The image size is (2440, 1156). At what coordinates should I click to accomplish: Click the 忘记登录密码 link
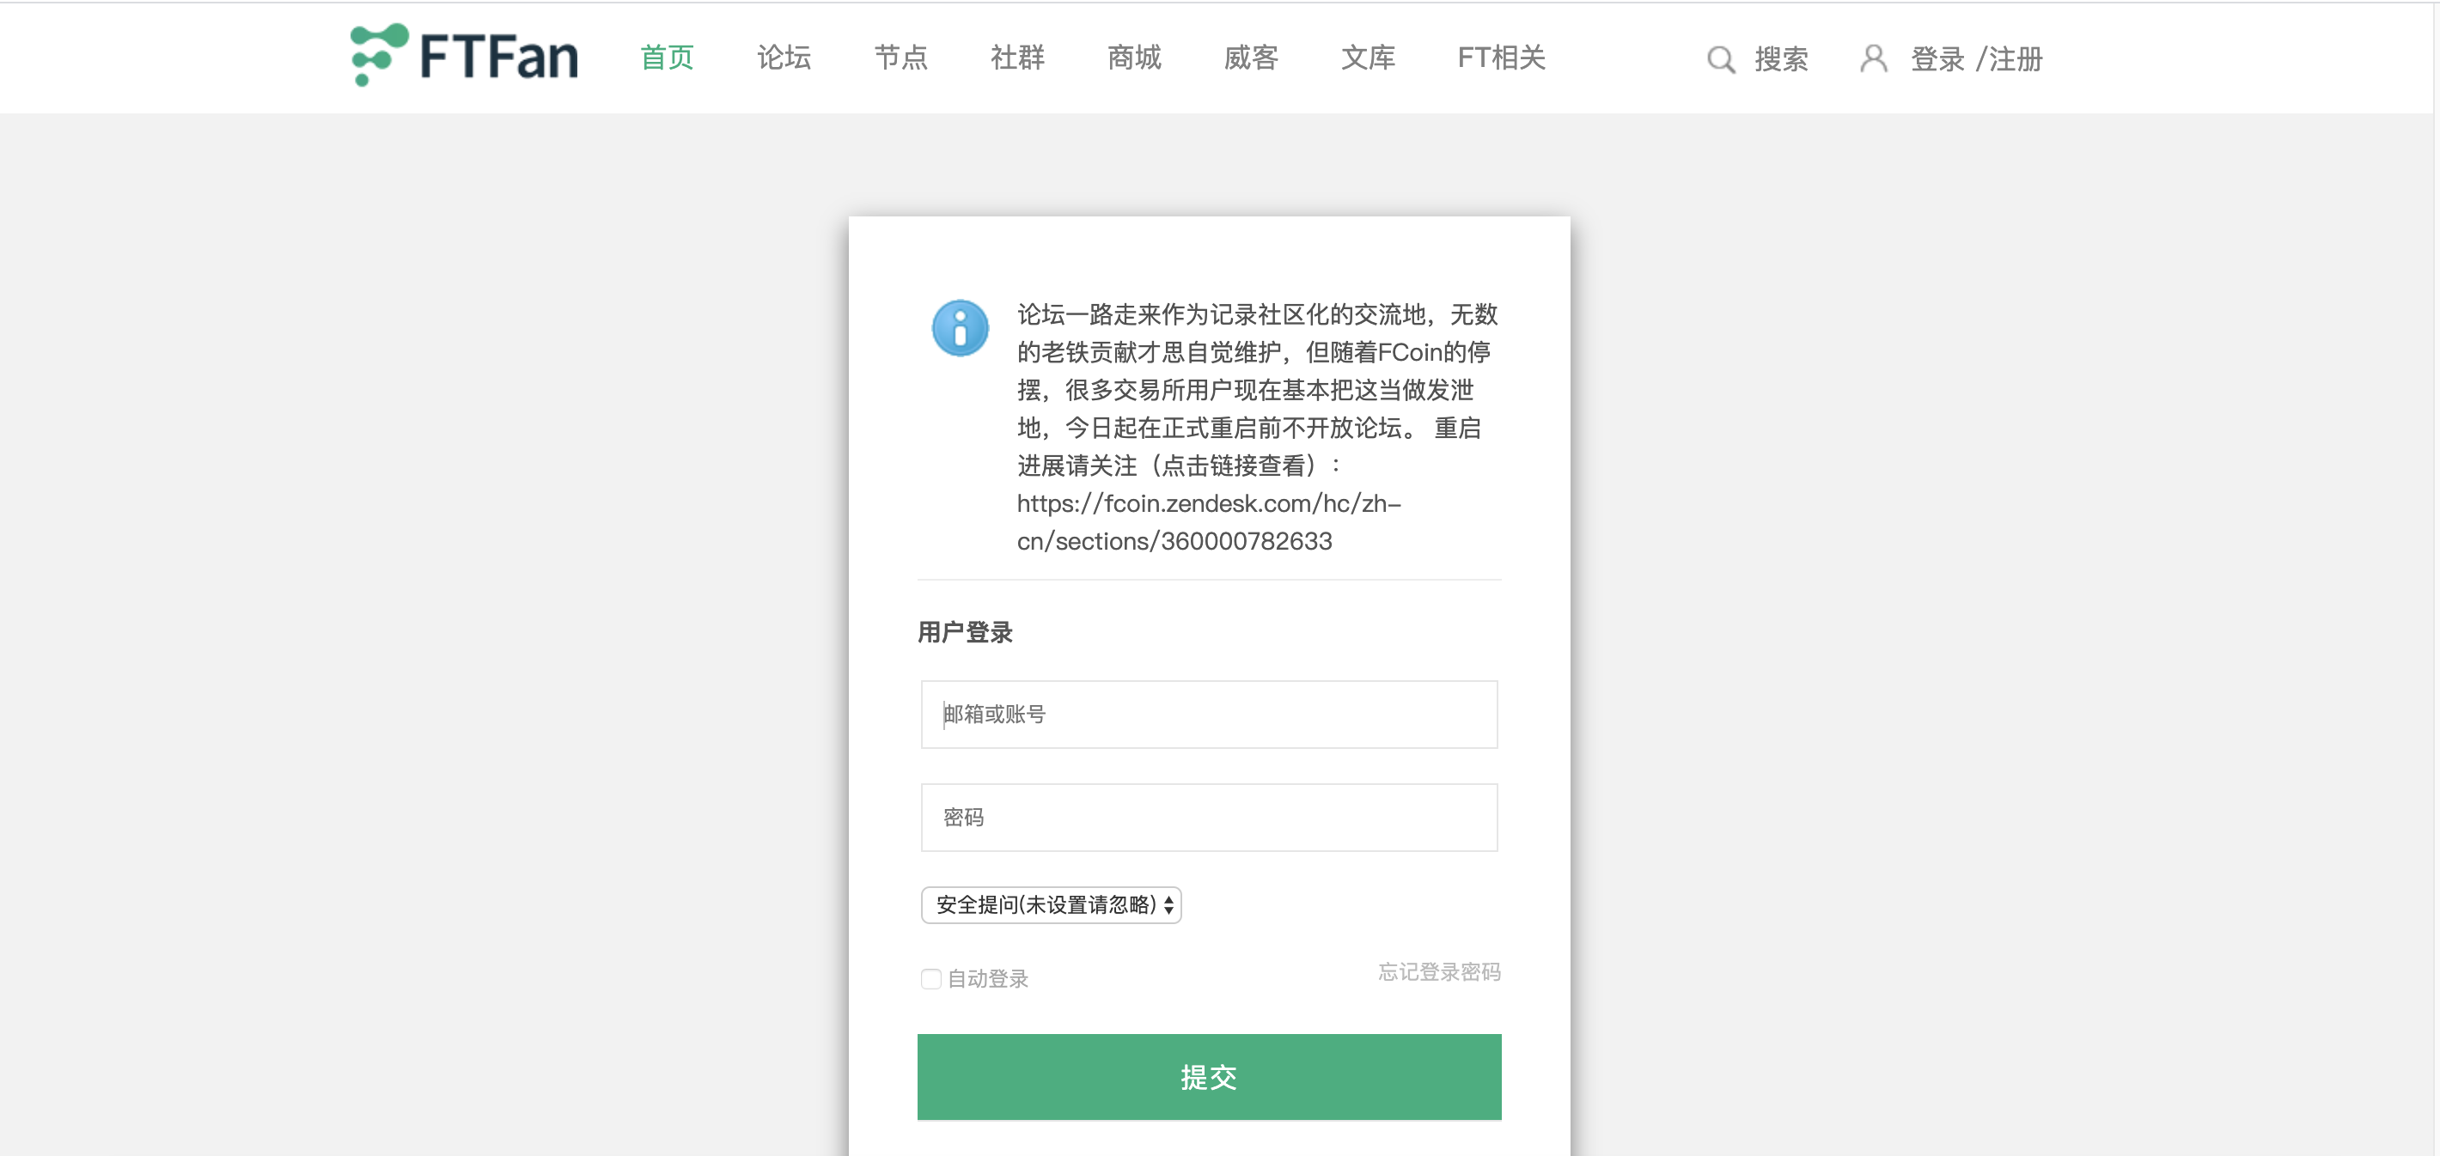(x=1438, y=971)
